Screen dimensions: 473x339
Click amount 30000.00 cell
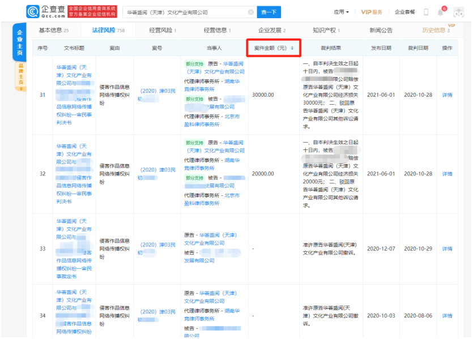coord(263,95)
